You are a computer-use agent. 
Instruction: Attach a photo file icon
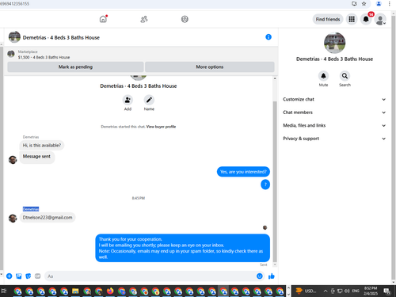(19, 276)
